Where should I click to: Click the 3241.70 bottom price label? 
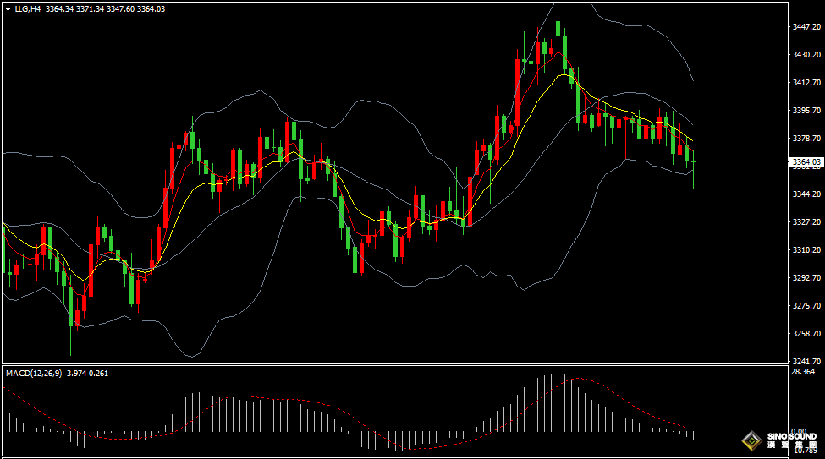point(805,361)
